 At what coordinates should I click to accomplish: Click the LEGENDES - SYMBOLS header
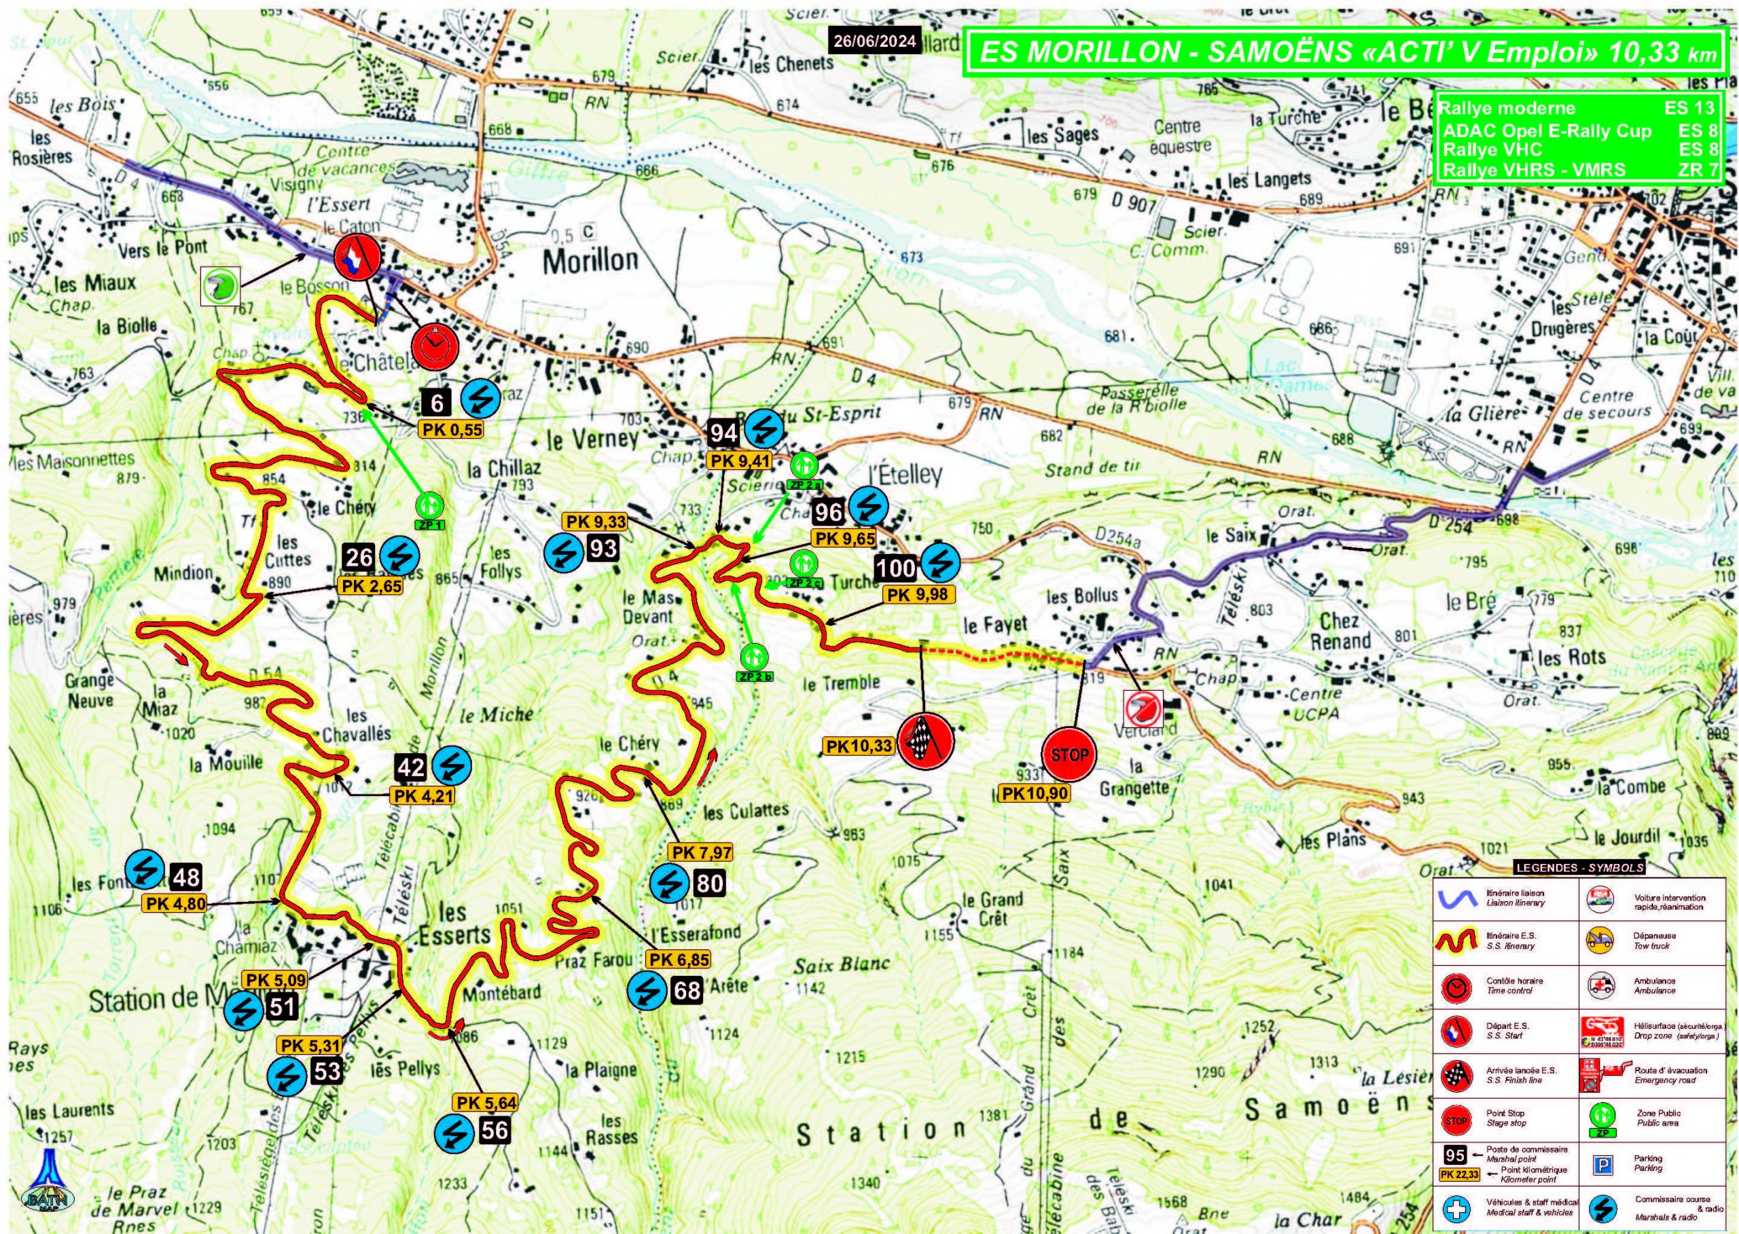[x=1581, y=868]
